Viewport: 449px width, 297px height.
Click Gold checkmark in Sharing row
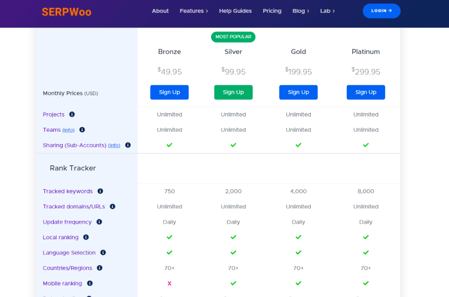point(299,145)
